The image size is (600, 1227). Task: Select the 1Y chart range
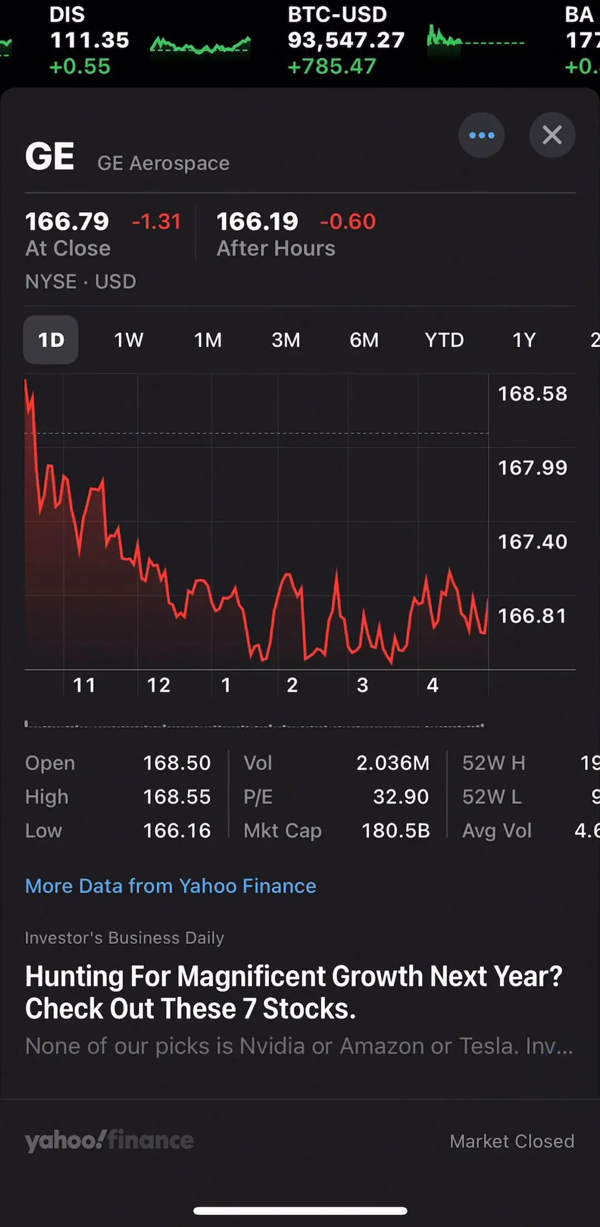click(x=524, y=340)
